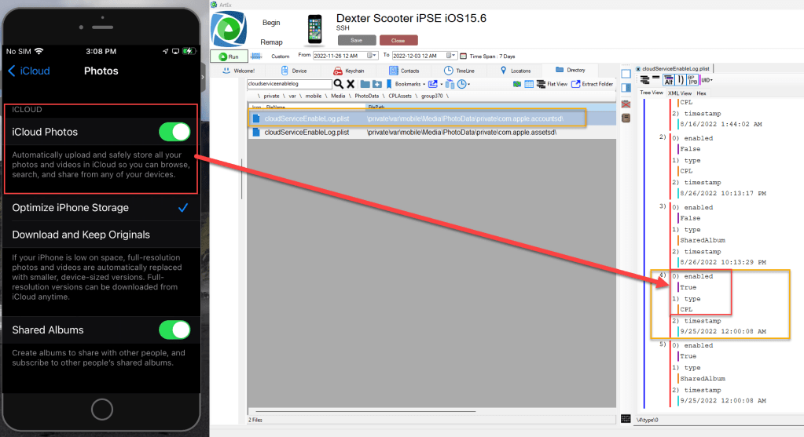Open the UID color-marked dropdown
This screenshot has height=437, width=804.
coord(707,80)
